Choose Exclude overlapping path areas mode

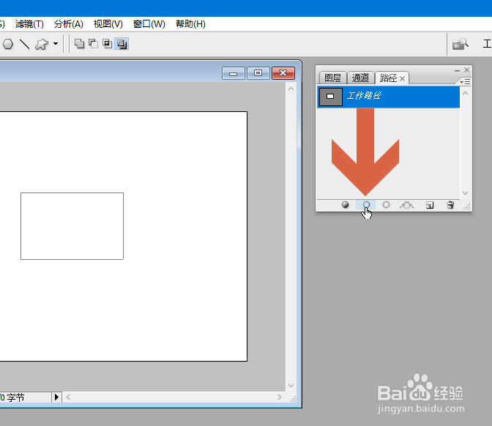pyautogui.click(x=122, y=44)
